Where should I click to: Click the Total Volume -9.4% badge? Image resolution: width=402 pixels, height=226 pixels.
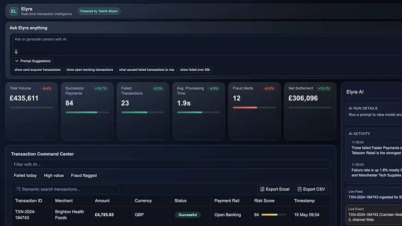tap(46, 88)
